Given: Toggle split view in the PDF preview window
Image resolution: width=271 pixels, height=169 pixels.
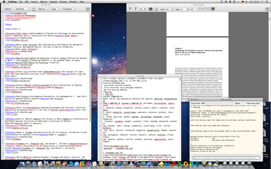Looking at the screenshot, I should click(267, 9).
